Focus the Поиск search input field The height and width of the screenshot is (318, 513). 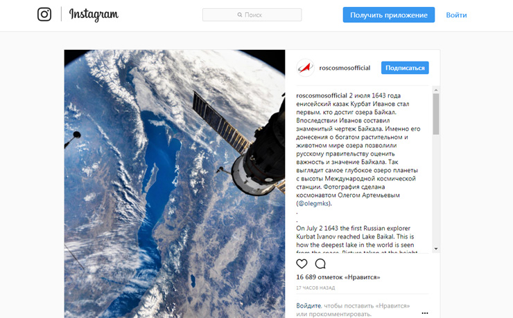[252, 15]
